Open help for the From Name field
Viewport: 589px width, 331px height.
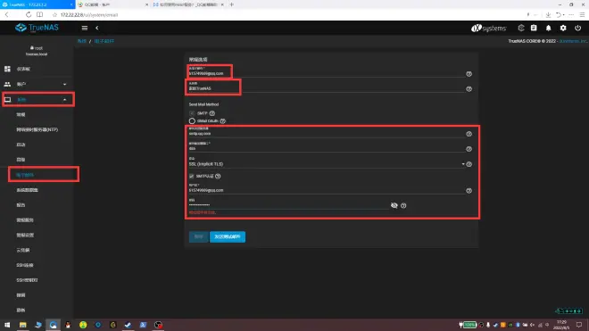tap(469, 89)
